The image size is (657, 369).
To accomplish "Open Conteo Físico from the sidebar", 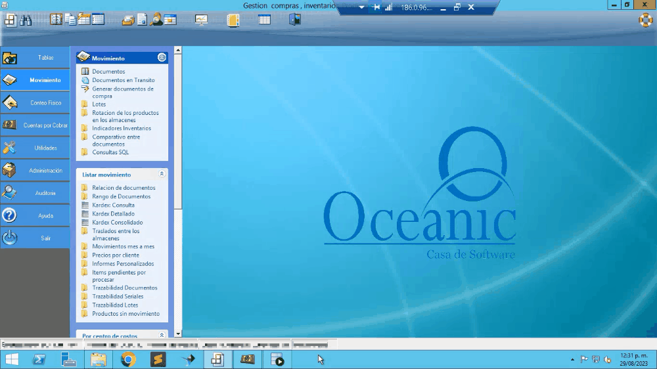I will [35, 103].
